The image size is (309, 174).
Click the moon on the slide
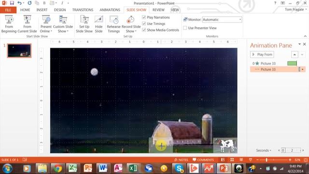(x=94, y=72)
